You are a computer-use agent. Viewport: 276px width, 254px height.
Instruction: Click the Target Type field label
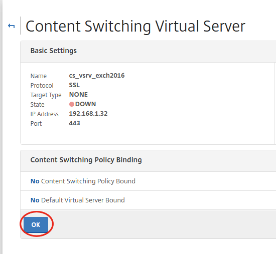click(46, 95)
